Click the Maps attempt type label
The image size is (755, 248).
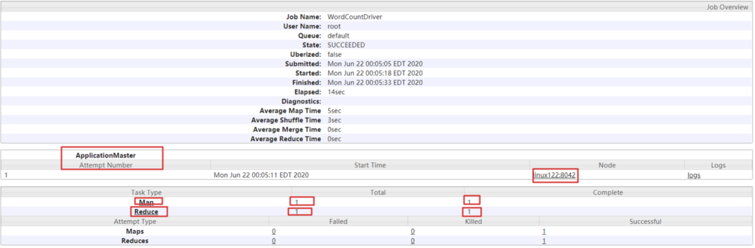click(x=135, y=231)
